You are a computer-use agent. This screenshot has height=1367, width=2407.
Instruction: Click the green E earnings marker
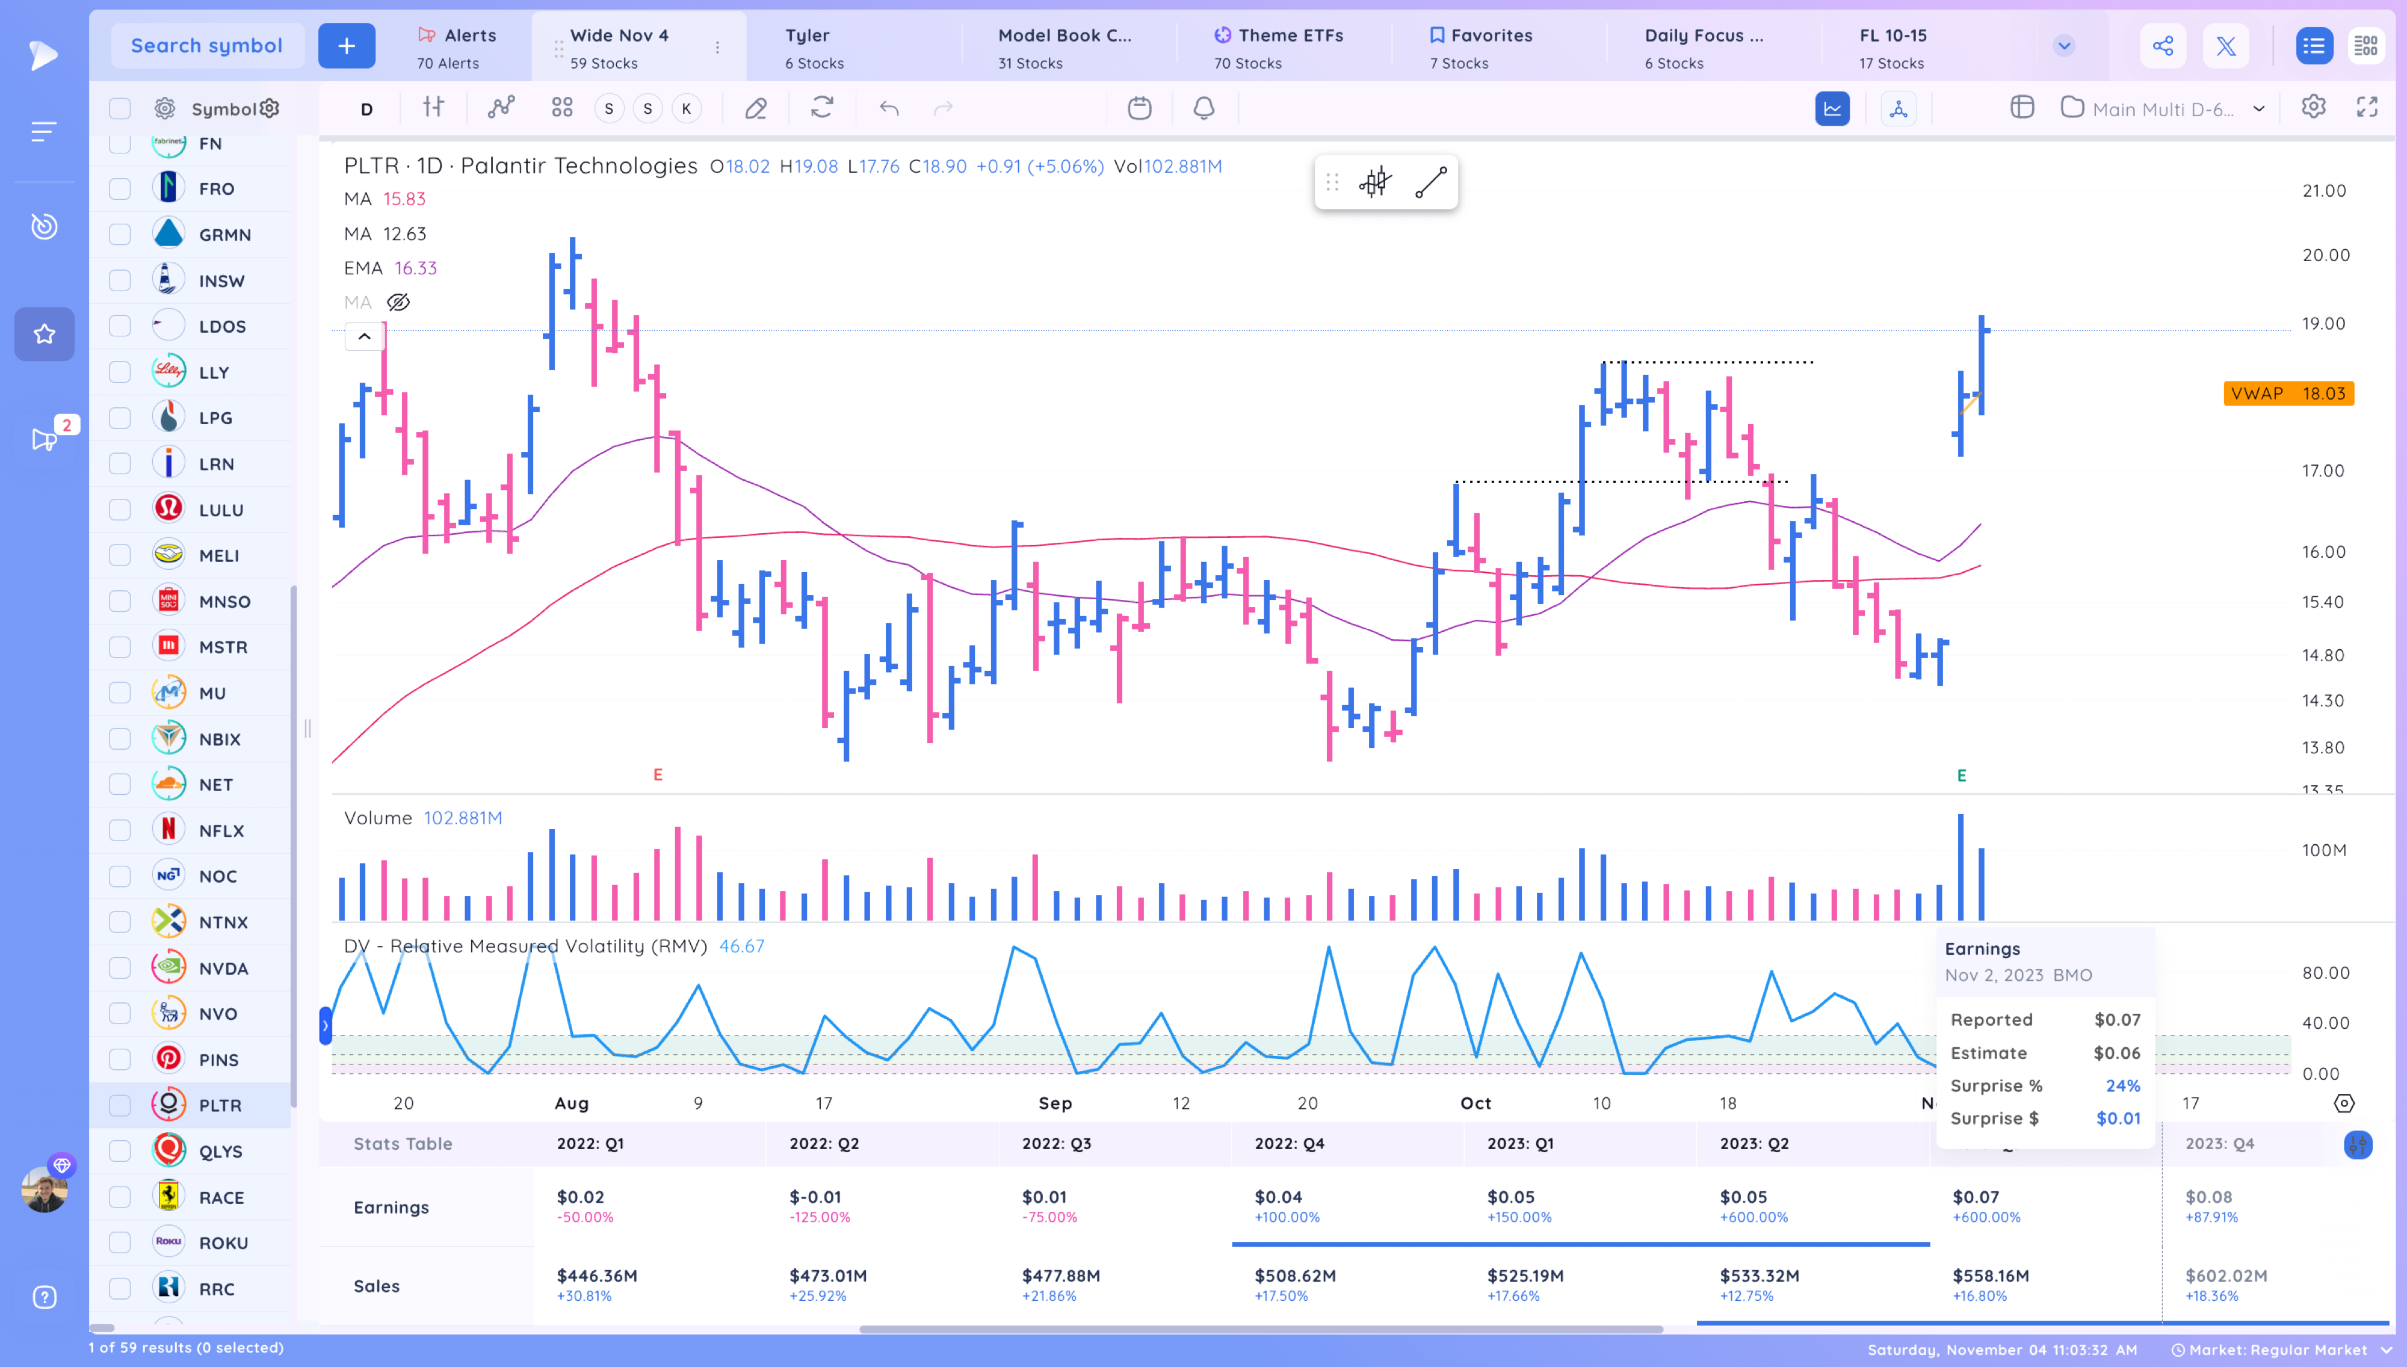(x=1961, y=776)
